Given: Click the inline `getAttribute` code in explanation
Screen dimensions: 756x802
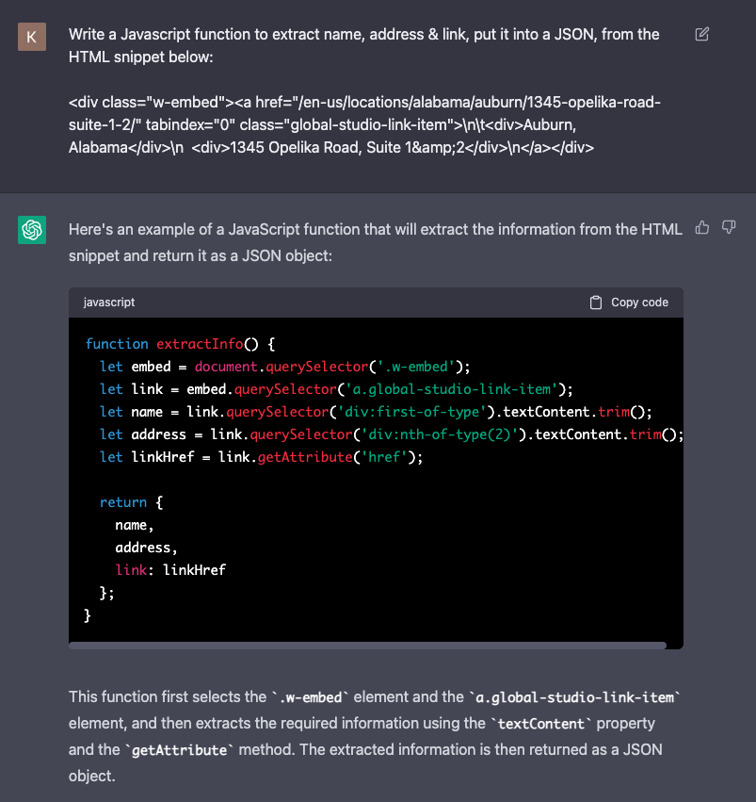Looking at the screenshot, I should coord(179,750).
